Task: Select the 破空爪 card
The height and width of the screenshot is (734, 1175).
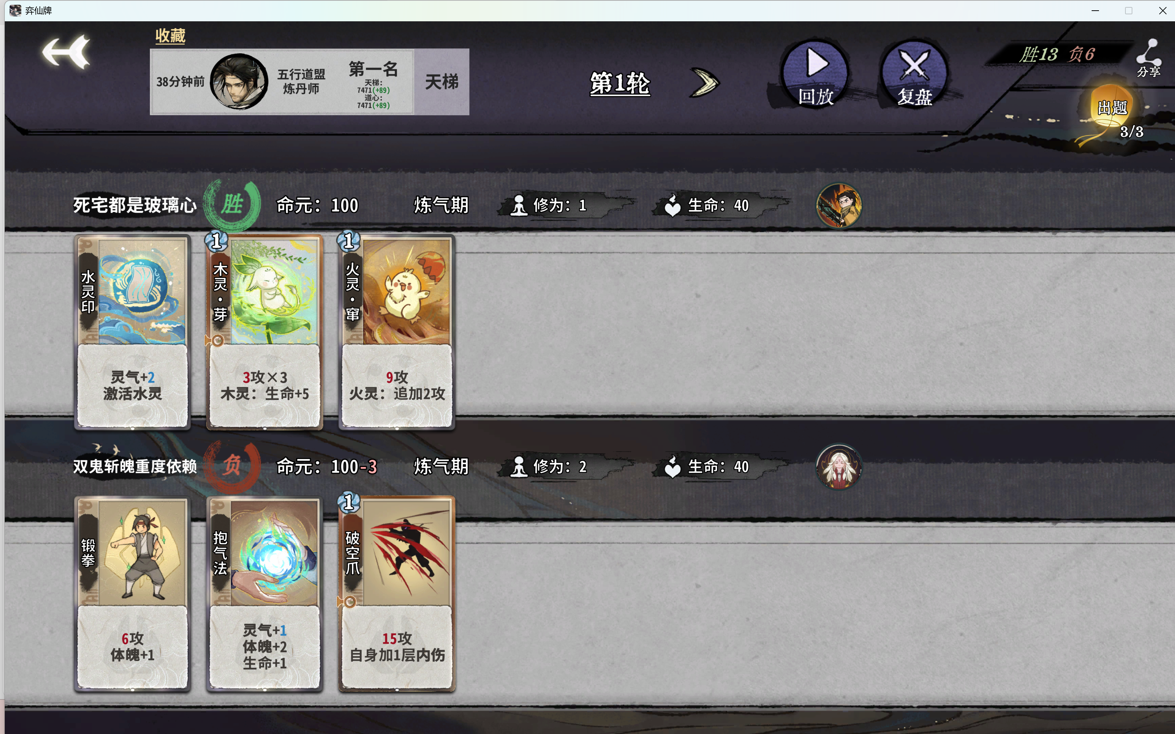Action: pyautogui.click(x=397, y=593)
